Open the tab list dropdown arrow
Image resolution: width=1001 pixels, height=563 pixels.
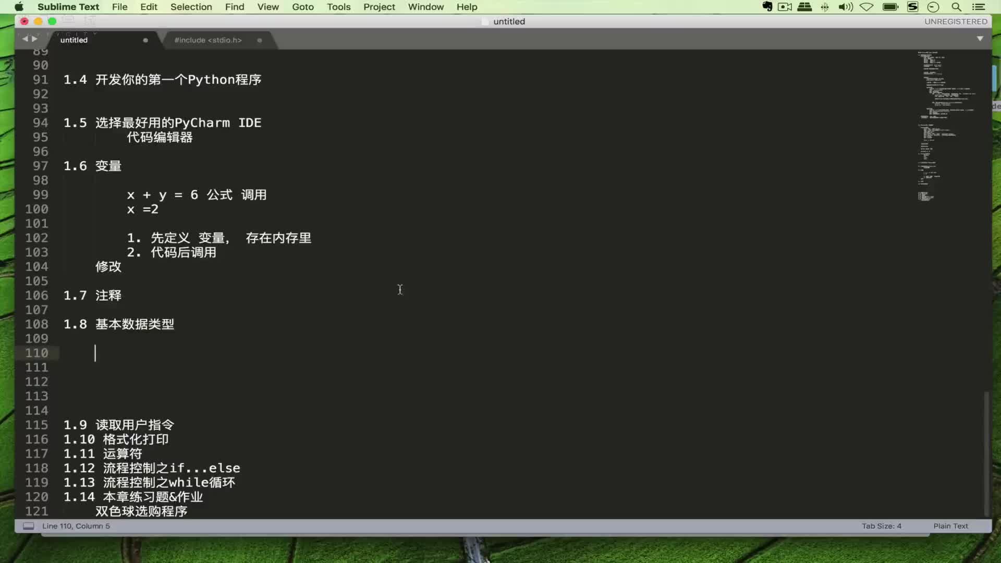pos(980,39)
